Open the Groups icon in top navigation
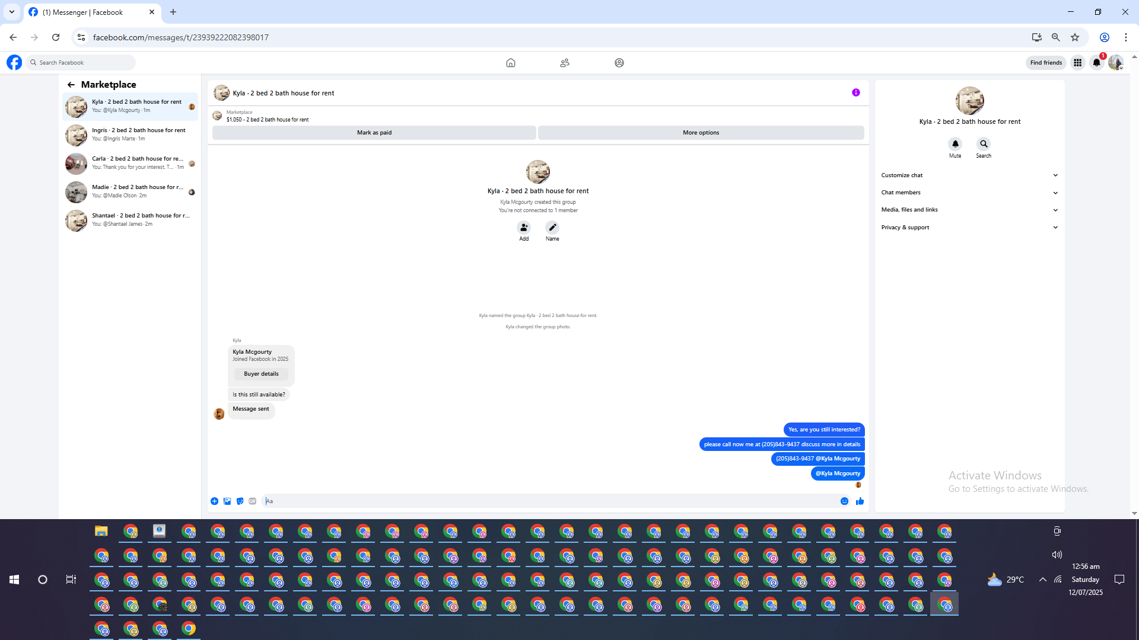Screen dimensions: 1139x640 point(619,63)
